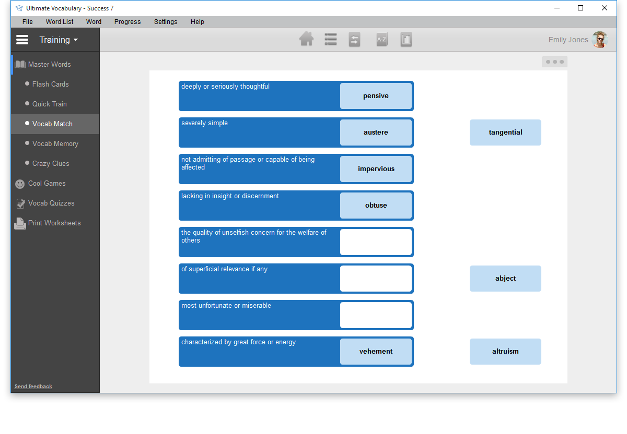Open the Settings menu

(166, 22)
